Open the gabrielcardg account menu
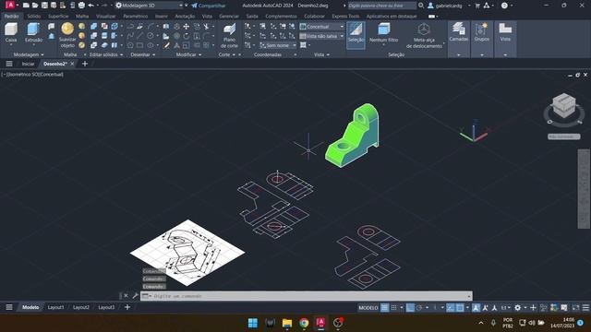Screen dimensions: 591x332 449,6
